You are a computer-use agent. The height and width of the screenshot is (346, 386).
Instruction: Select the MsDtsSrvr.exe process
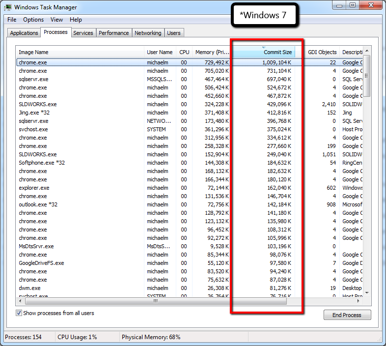pos(190,246)
